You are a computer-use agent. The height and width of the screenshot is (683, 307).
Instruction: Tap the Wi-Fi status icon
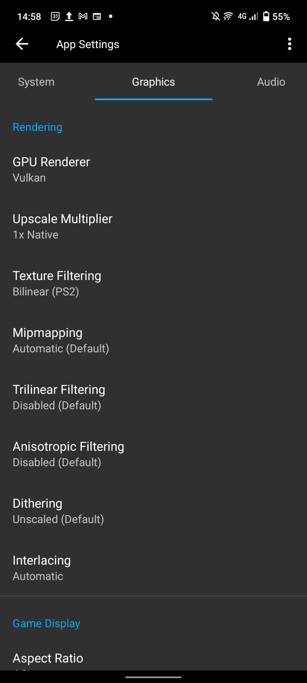tap(228, 16)
